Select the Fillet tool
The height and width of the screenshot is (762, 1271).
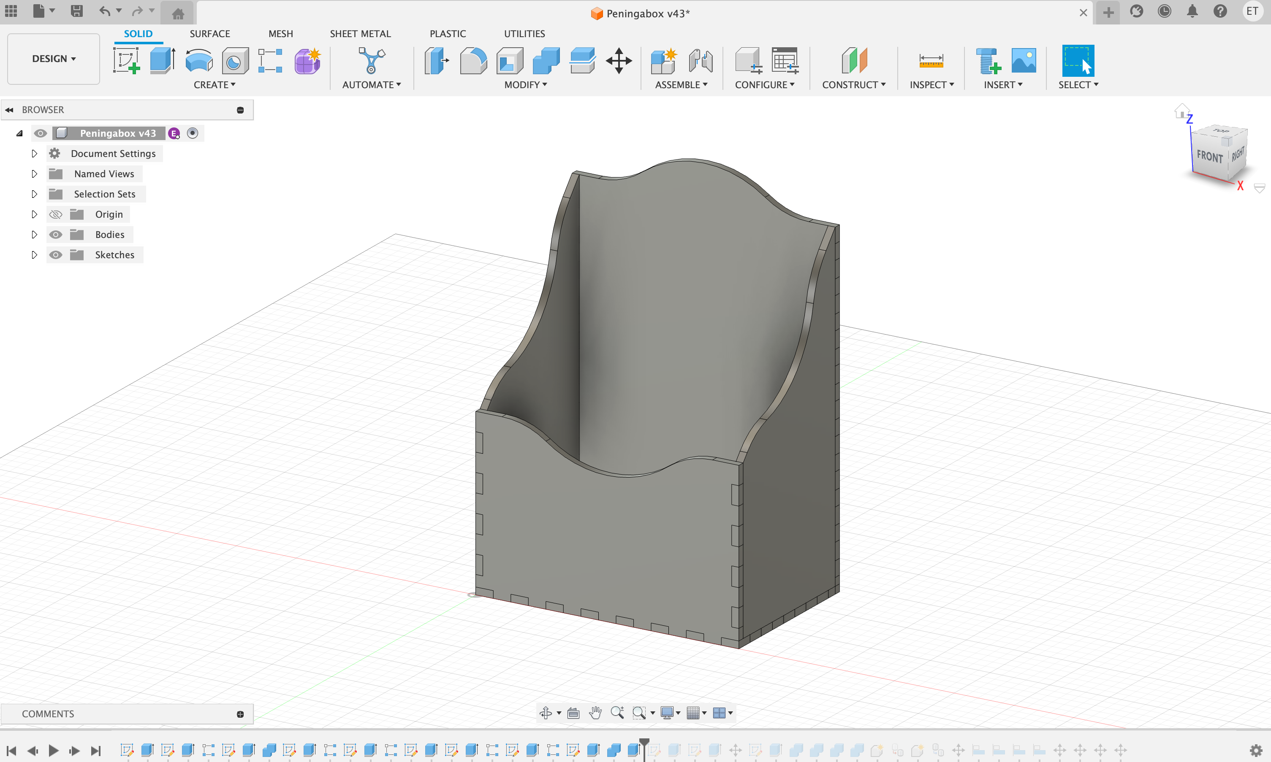point(473,61)
